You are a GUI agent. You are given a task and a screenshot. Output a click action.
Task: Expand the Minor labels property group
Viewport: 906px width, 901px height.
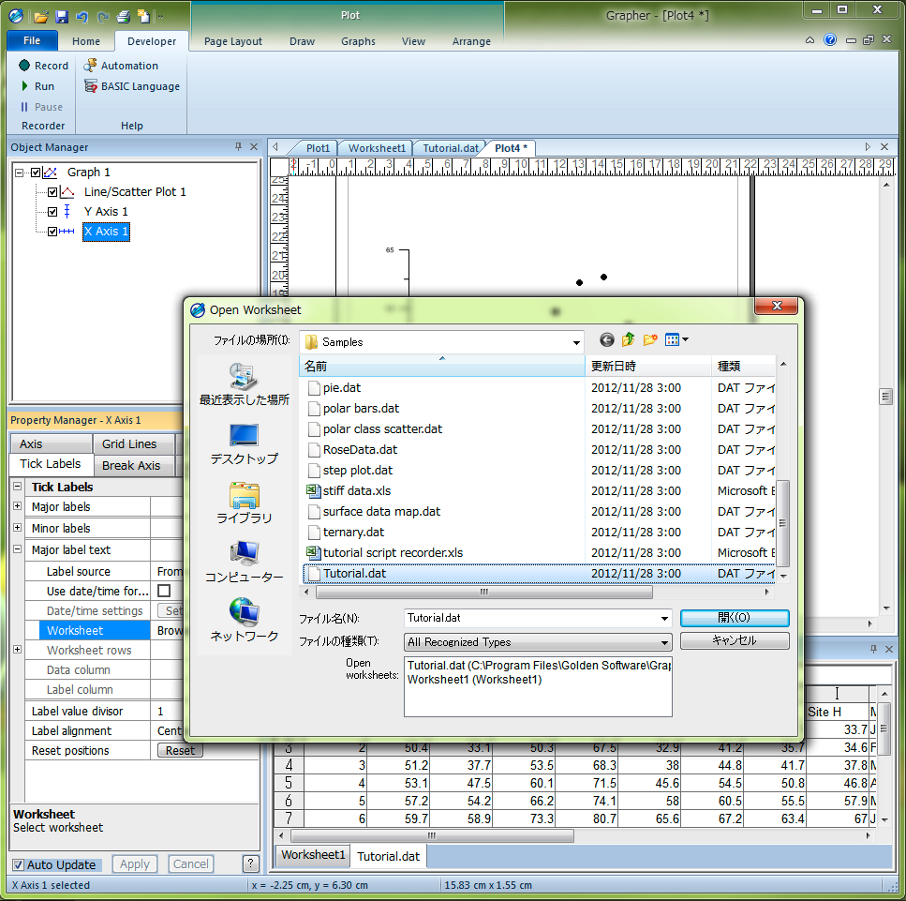coord(18,528)
